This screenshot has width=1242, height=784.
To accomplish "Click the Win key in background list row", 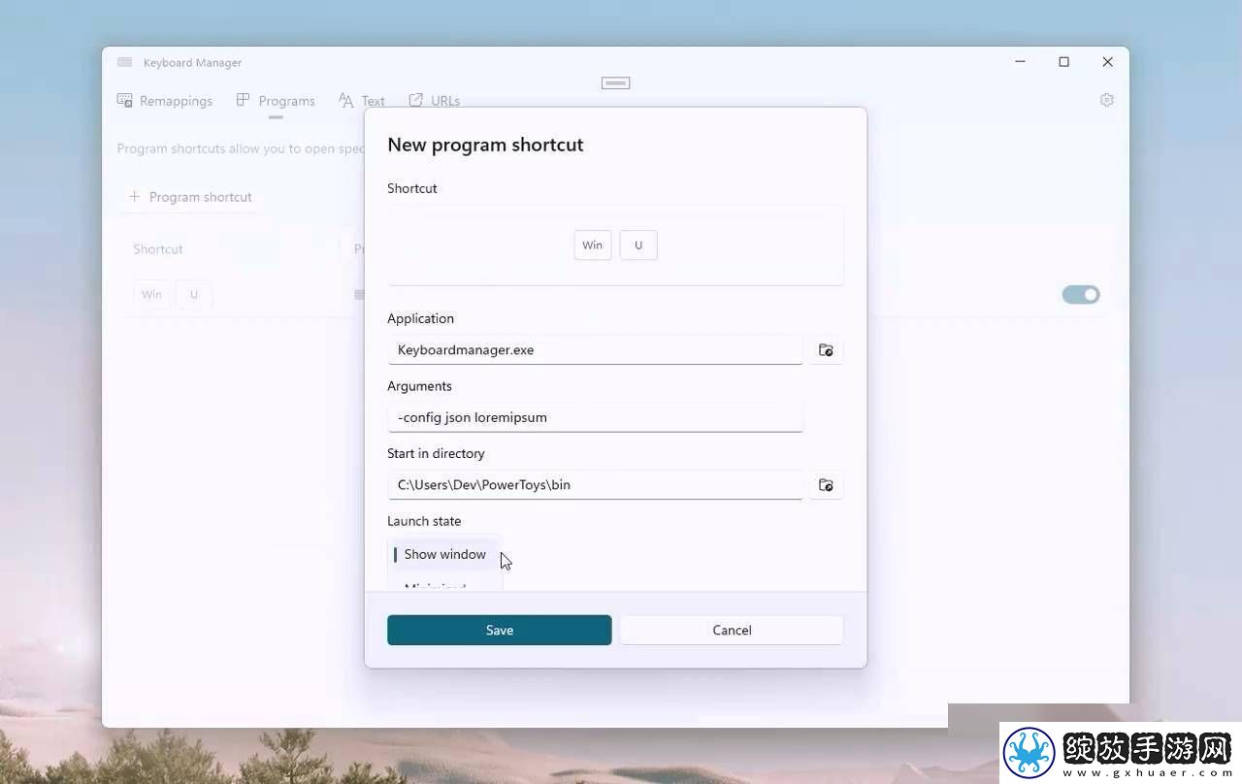I will pos(152,295).
